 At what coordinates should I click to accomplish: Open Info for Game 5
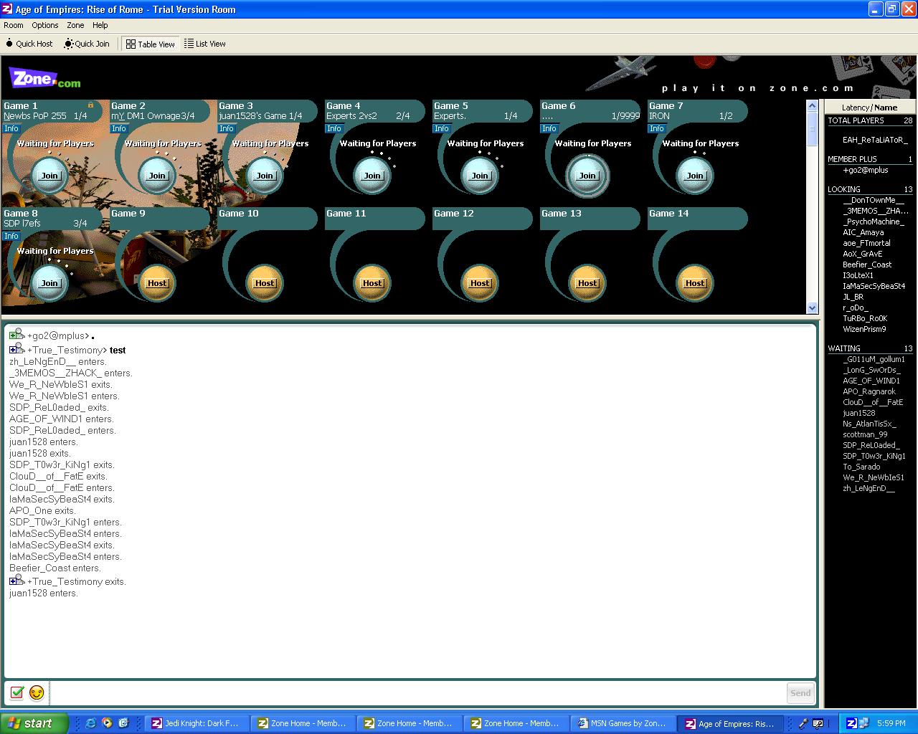(442, 129)
